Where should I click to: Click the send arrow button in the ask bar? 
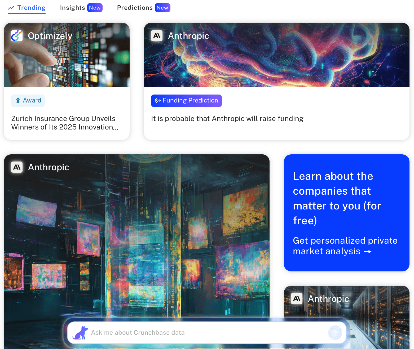[335, 333]
